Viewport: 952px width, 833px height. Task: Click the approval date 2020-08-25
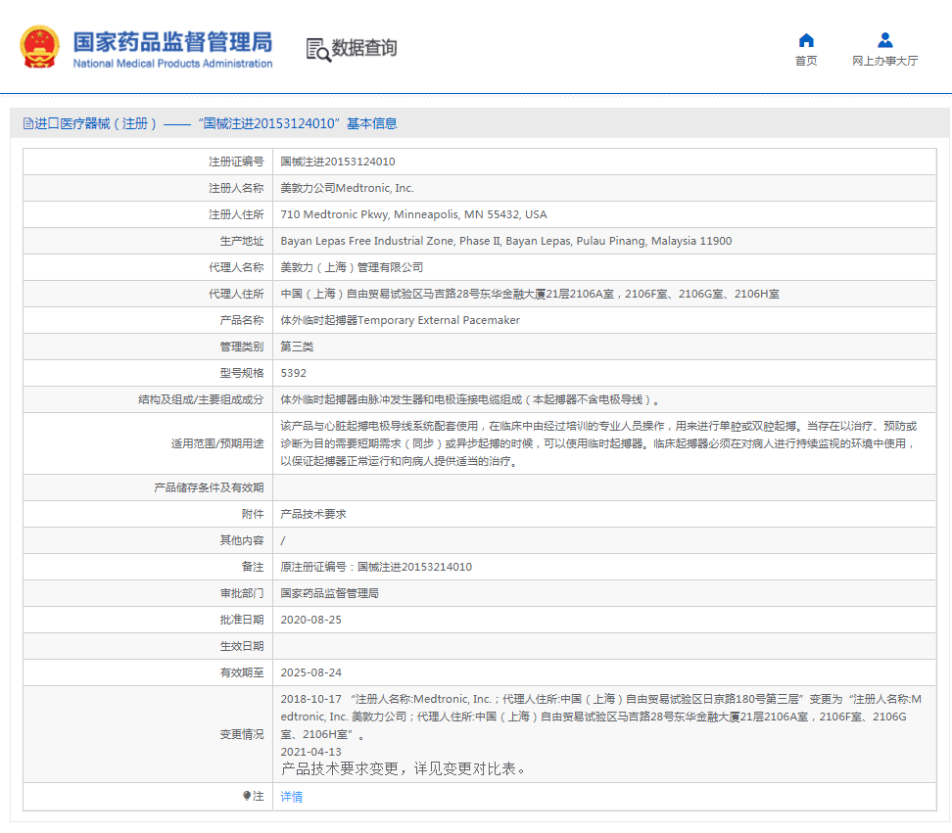(x=310, y=620)
